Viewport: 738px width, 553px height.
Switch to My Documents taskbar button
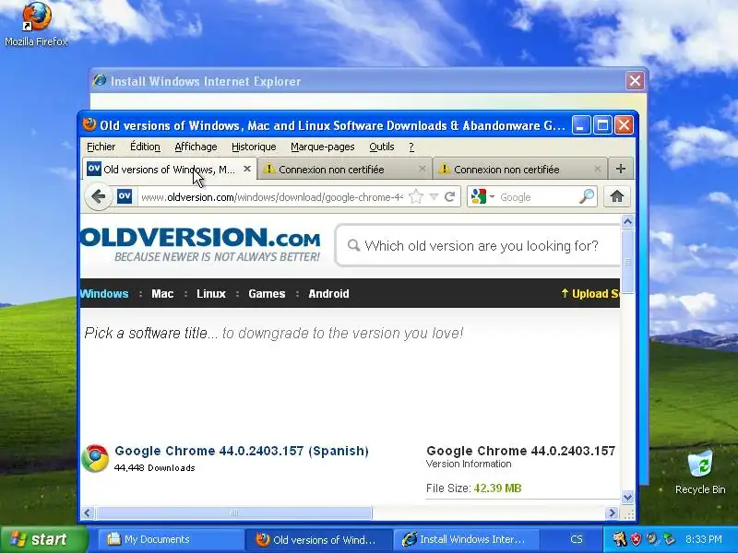click(x=171, y=539)
